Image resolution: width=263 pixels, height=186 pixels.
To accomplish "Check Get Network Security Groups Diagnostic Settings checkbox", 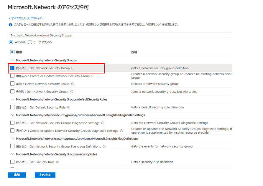I will pos(12,123).
